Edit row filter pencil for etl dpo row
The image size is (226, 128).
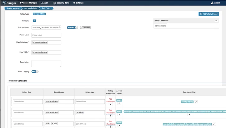pyautogui.click(x=214, y=124)
